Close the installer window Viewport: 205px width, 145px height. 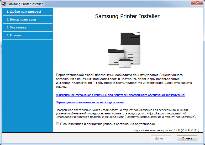coord(197,3)
